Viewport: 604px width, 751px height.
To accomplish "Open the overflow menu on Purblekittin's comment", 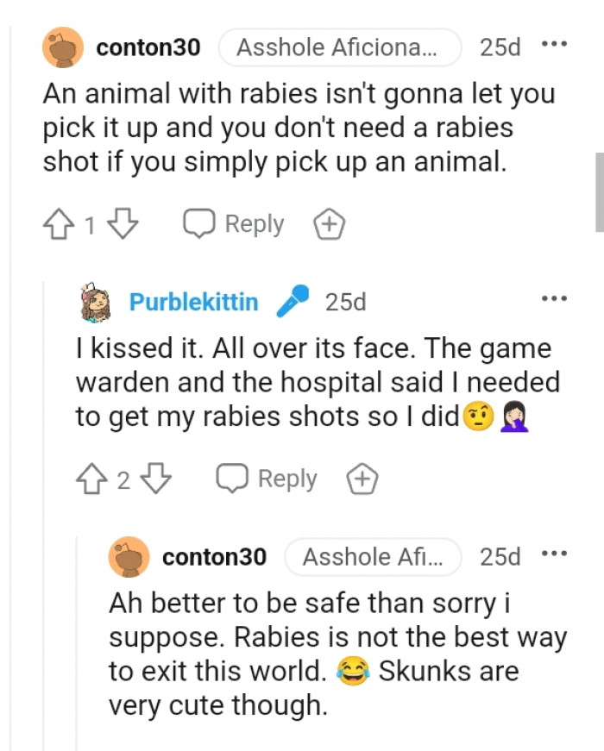I will click(556, 297).
